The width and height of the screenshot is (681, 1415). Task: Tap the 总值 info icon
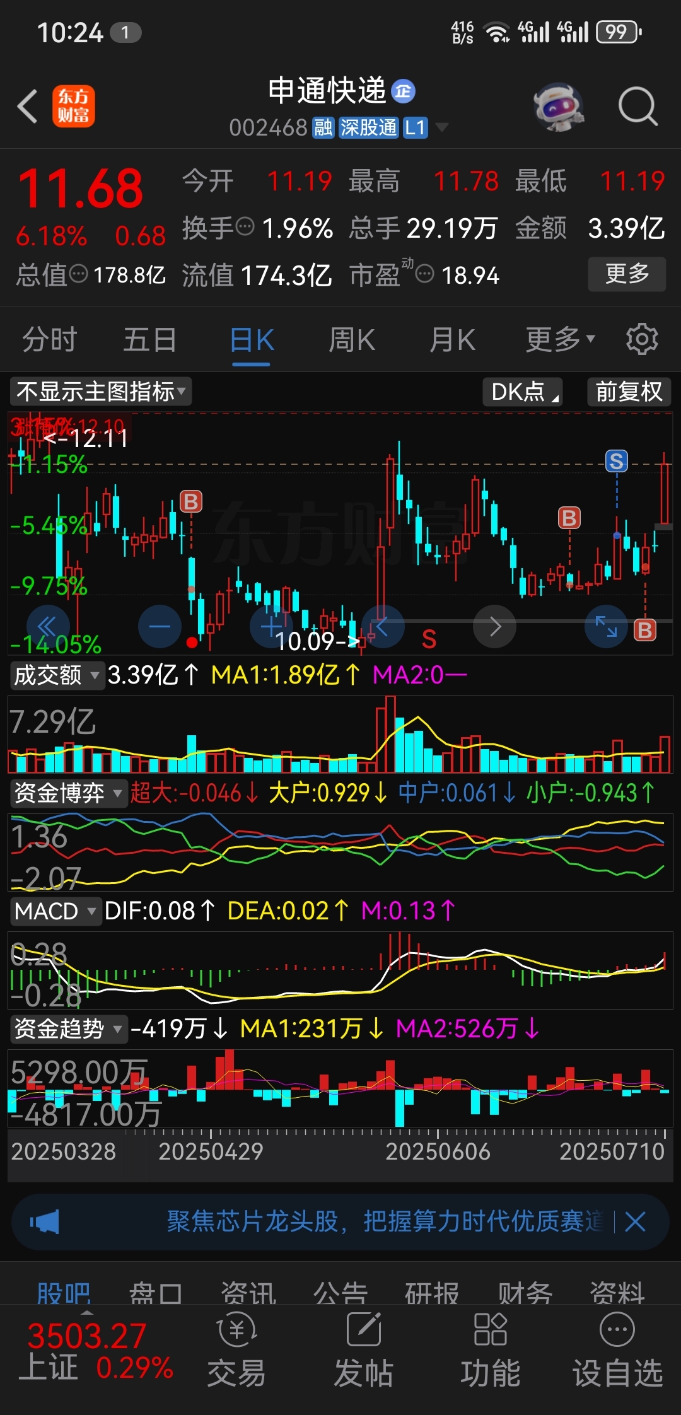[78, 274]
